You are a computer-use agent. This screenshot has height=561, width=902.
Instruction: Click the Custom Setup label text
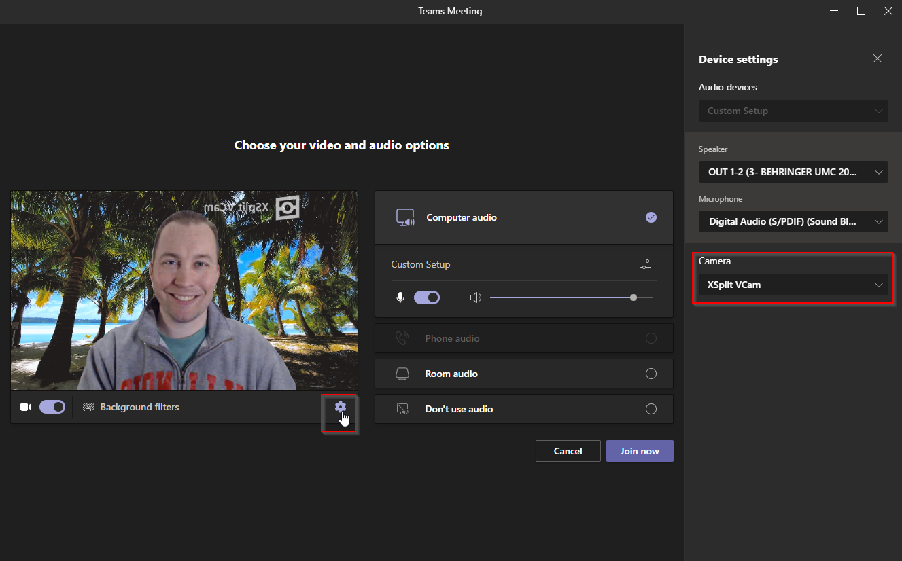pyautogui.click(x=421, y=264)
